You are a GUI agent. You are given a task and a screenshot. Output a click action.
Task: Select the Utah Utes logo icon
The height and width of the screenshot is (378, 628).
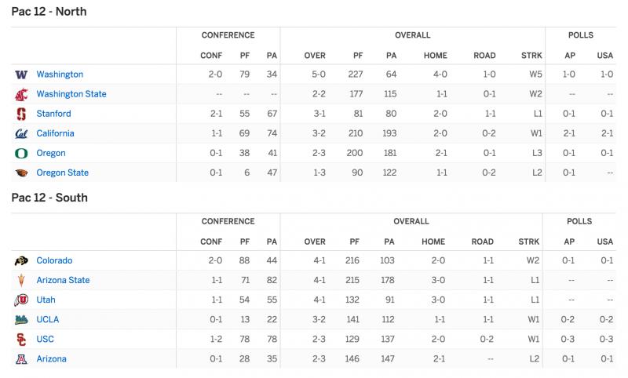click(x=21, y=300)
